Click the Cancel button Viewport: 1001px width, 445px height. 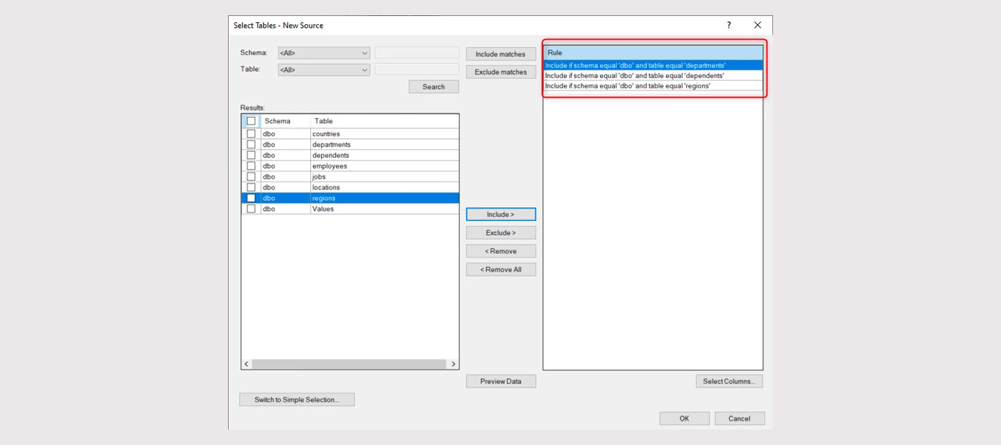[740, 419]
